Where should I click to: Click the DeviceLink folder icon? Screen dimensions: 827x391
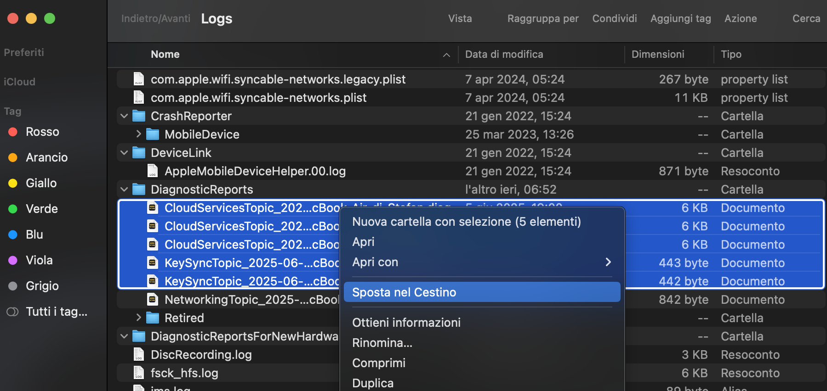pyautogui.click(x=139, y=152)
